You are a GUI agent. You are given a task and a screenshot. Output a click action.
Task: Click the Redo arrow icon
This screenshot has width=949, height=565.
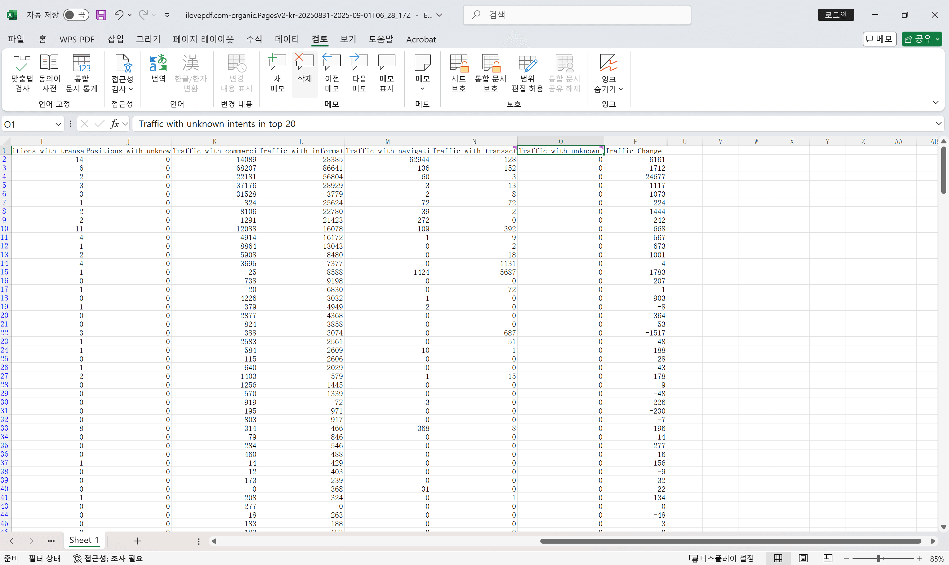(x=143, y=15)
